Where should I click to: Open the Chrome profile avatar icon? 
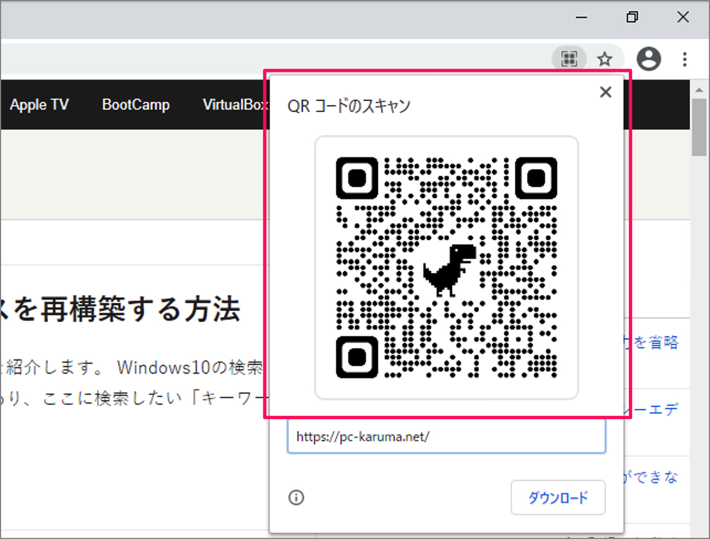649,59
